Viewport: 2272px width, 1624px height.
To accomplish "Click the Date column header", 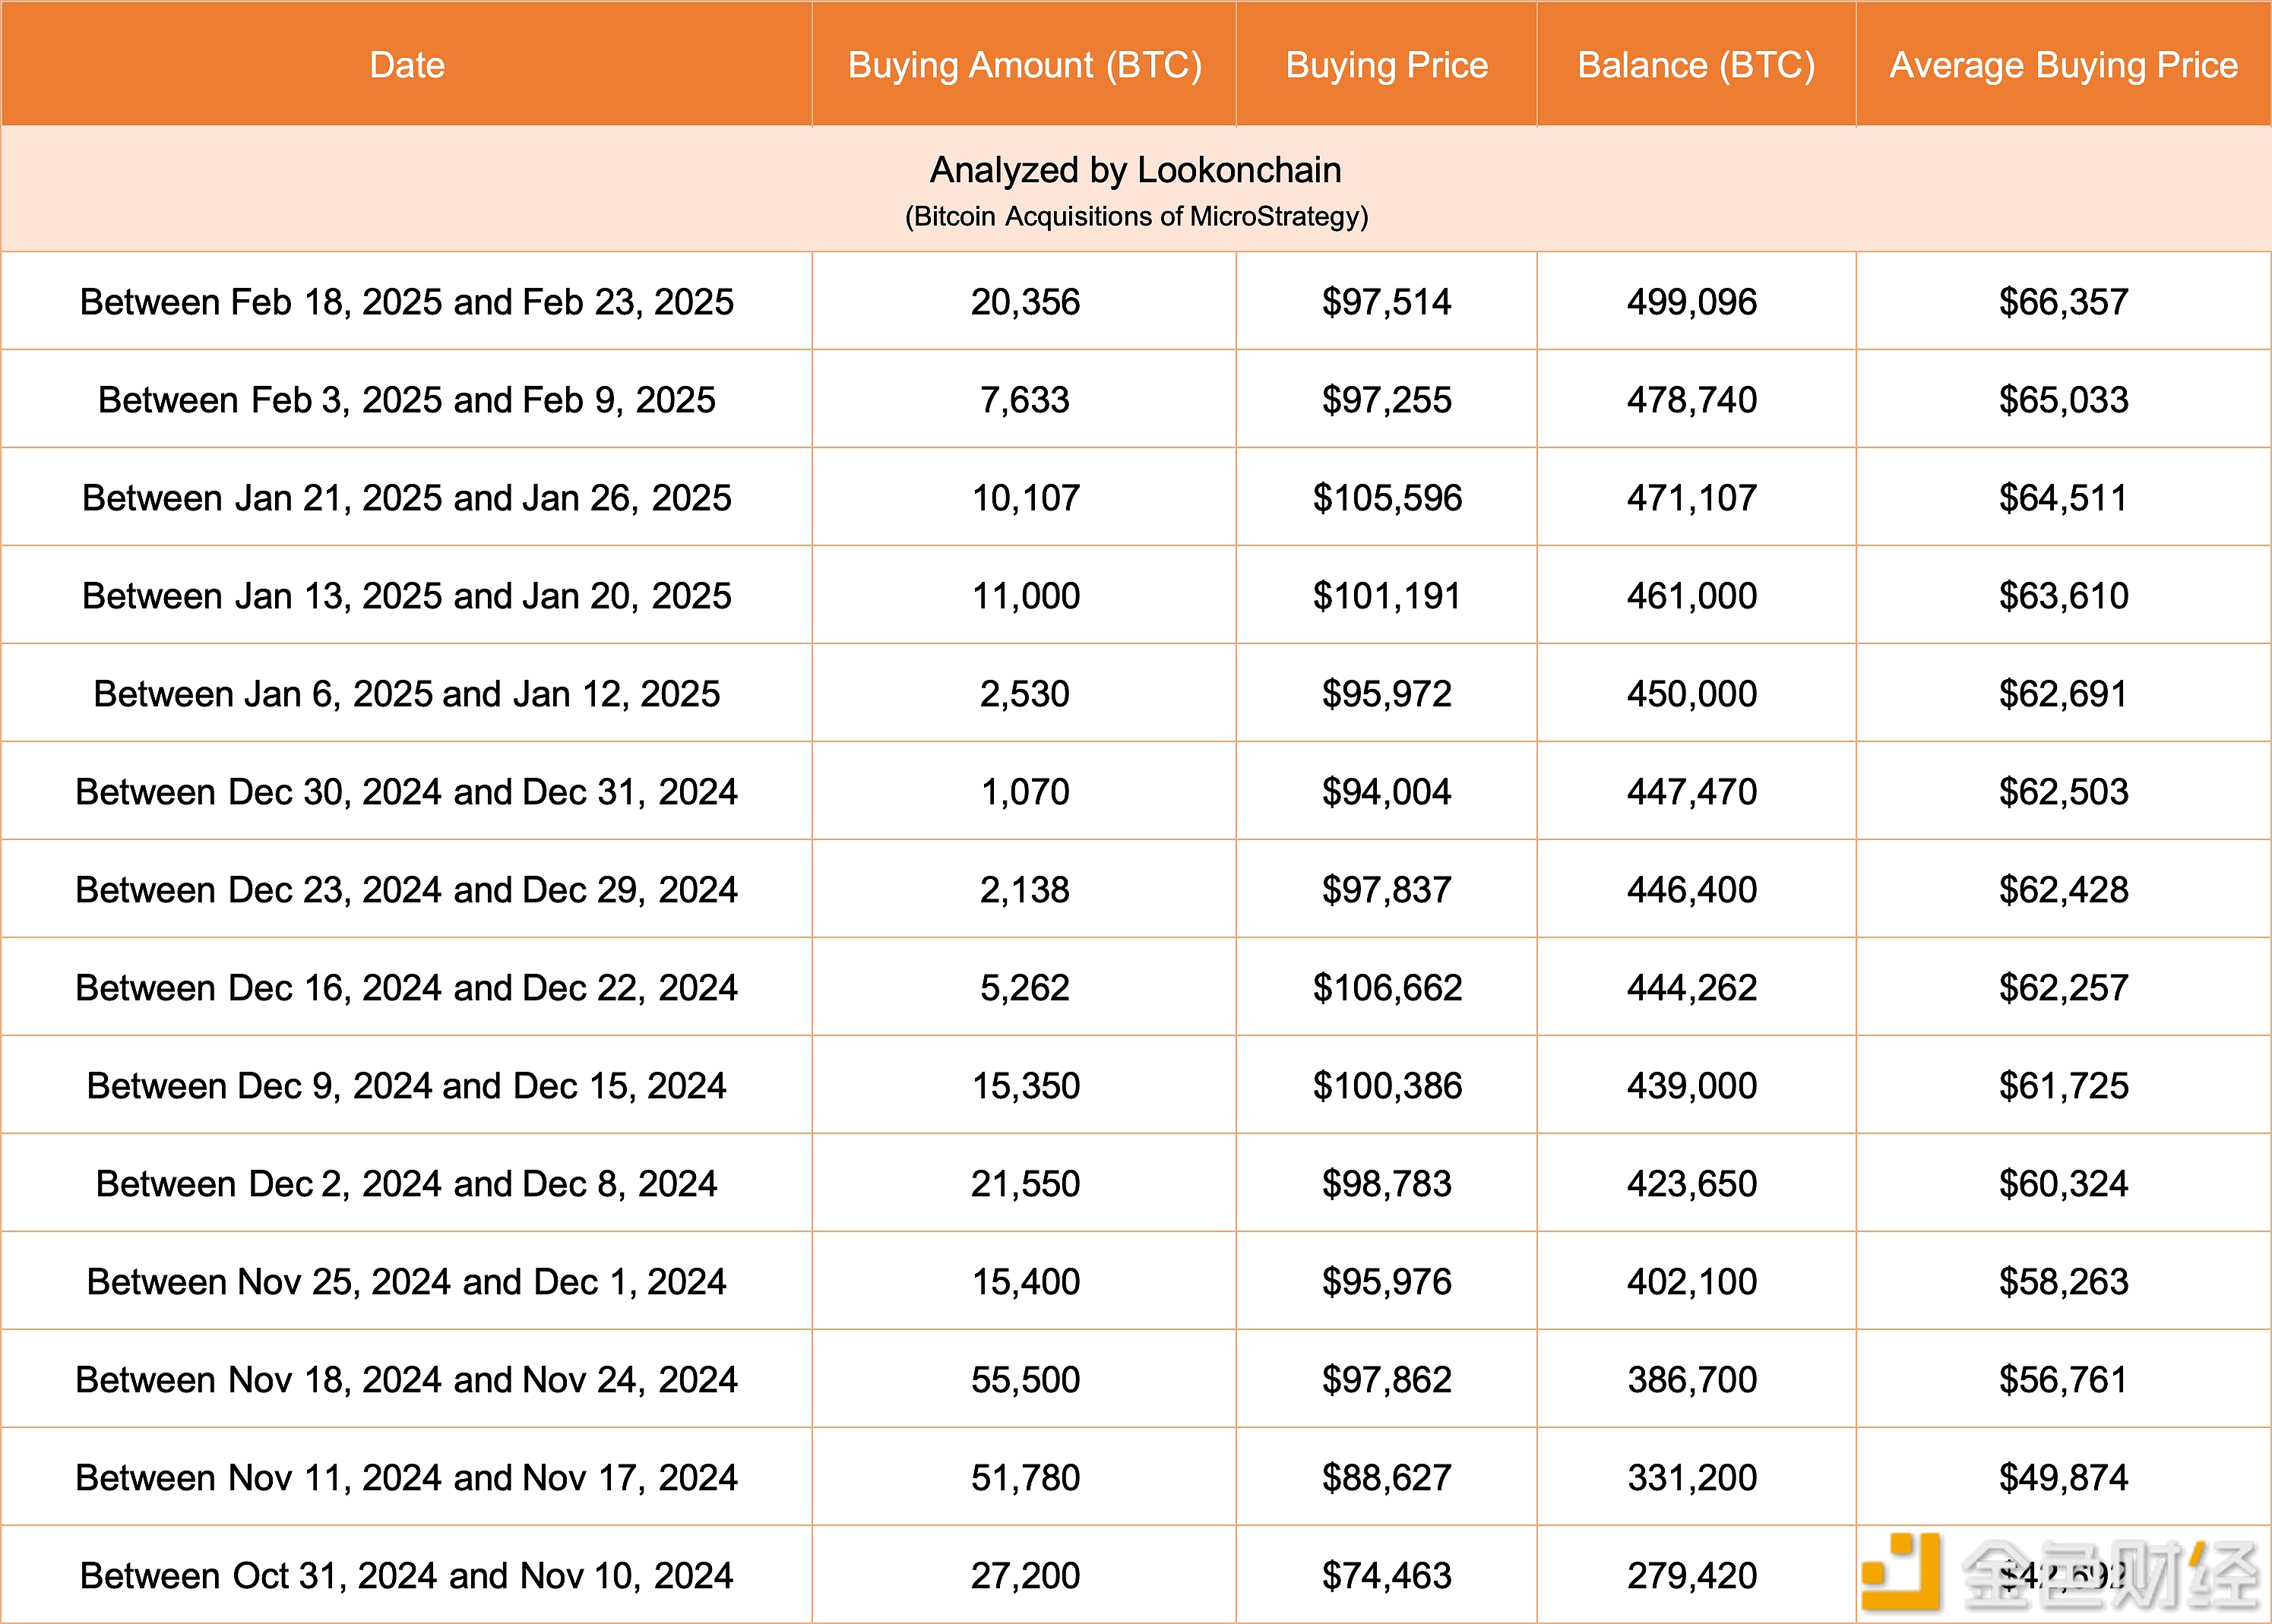I will [x=407, y=65].
